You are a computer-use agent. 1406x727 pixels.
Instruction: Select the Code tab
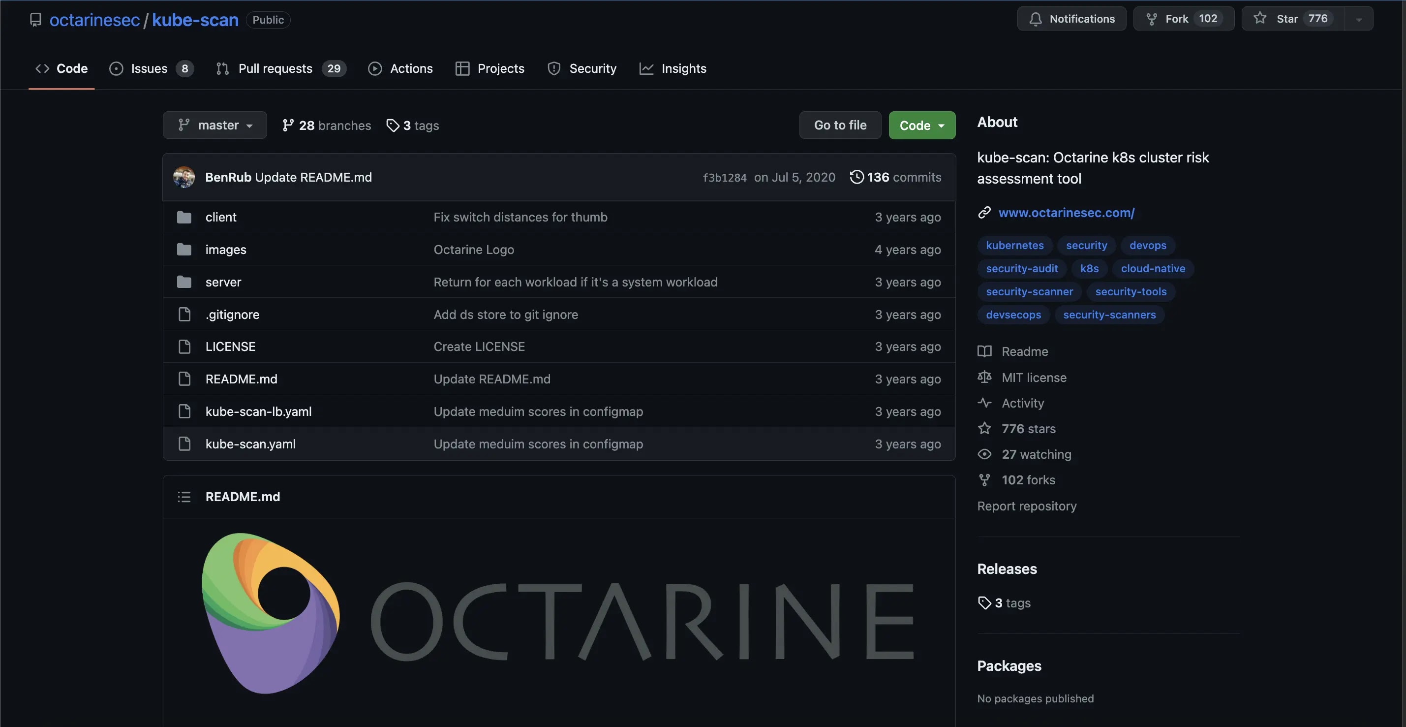61,68
